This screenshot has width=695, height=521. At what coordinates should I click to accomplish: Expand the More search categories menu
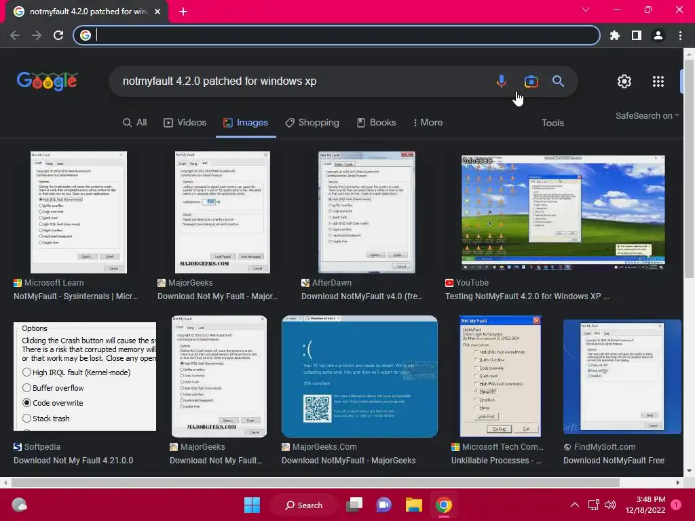point(428,123)
